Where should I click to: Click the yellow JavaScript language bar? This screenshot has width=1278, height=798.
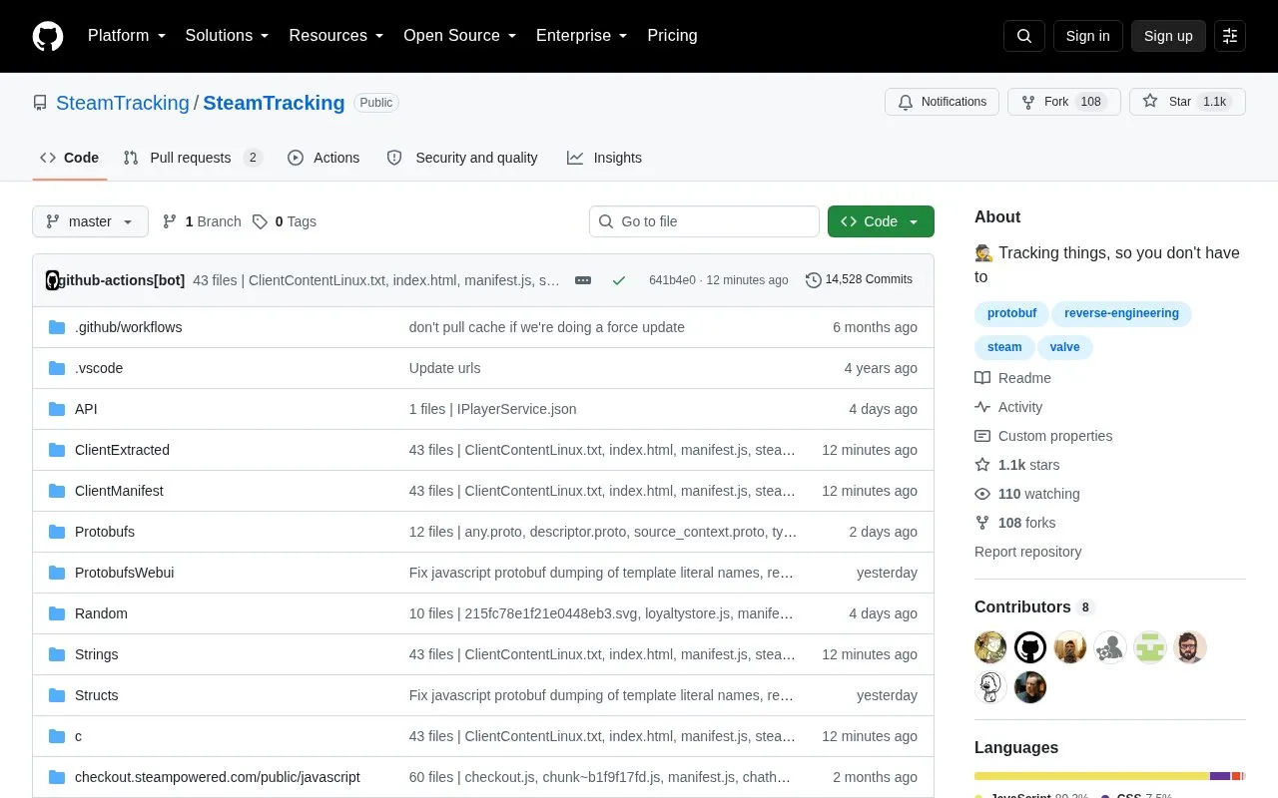pos(1091,776)
